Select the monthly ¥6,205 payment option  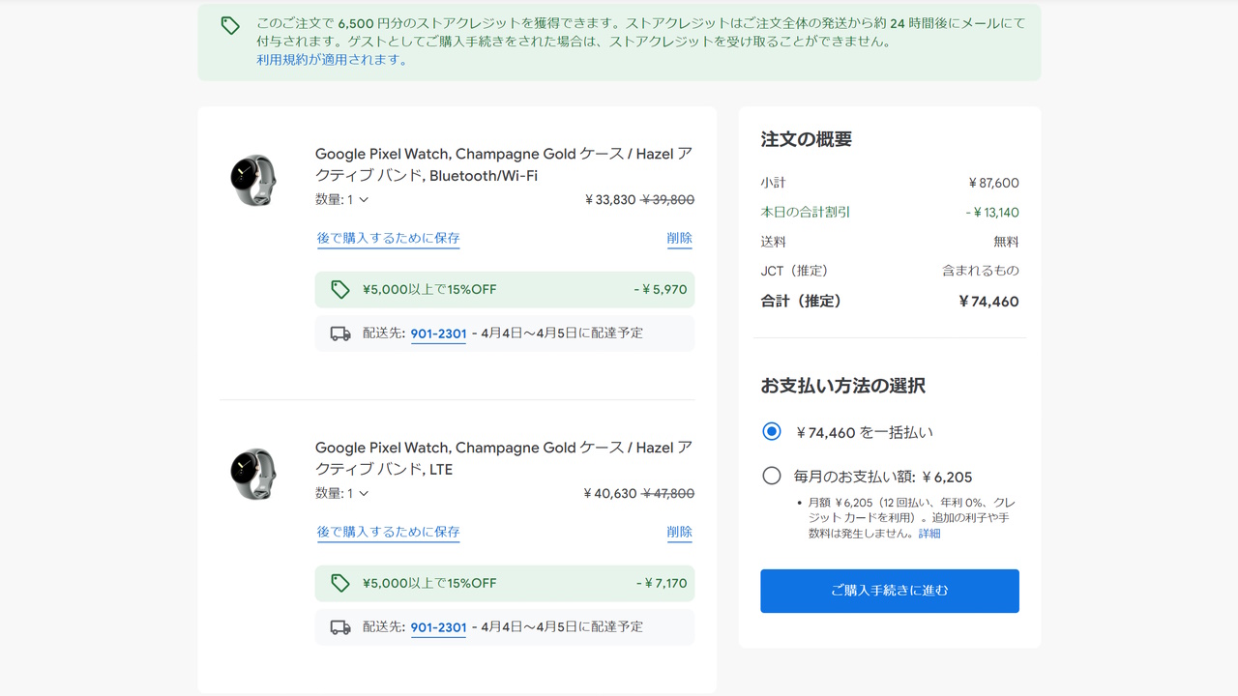[x=771, y=475]
